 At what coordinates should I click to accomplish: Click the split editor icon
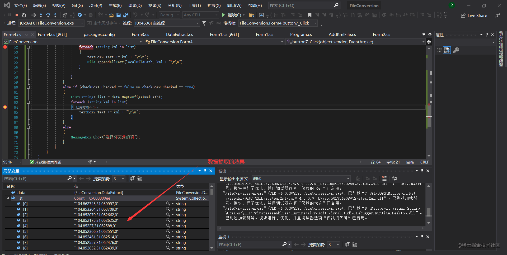pyautogui.click(x=429, y=42)
